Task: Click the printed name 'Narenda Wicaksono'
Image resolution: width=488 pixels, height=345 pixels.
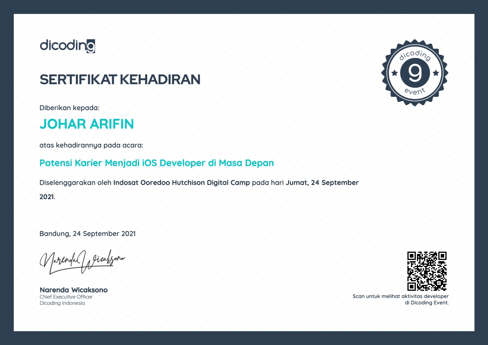Action: pyautogui.click(x=74, y=290)
